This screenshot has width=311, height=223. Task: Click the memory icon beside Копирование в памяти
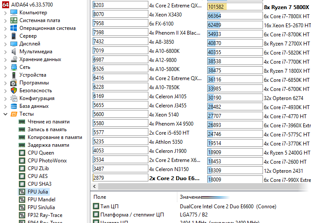(x=22, y=137)
